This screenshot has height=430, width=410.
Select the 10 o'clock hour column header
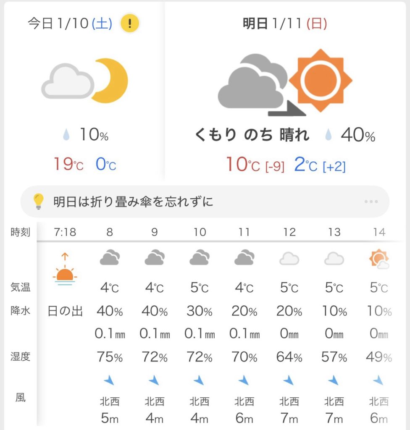(x=200, y=232)
